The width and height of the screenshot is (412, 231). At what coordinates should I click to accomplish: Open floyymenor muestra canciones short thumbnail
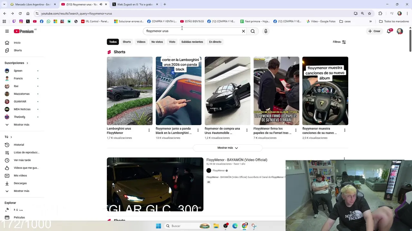click(325, 91)
